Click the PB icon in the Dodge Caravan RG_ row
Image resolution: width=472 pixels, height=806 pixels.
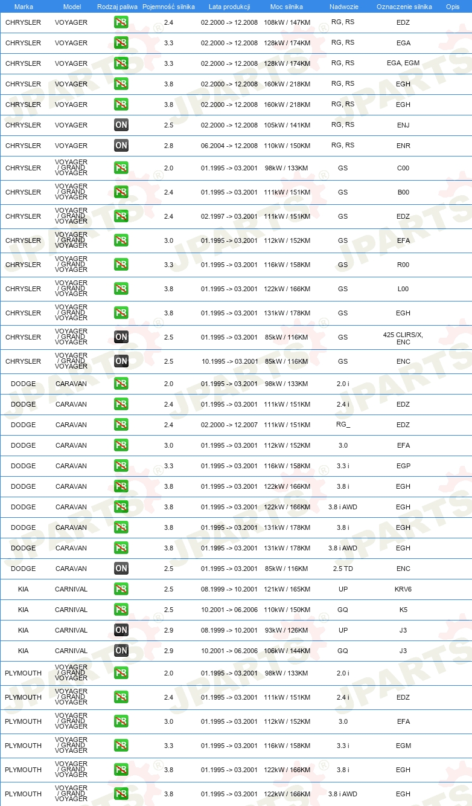pos(121,425)
